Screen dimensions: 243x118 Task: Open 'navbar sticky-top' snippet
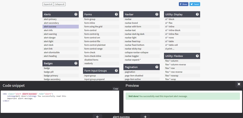click(142, 49)
